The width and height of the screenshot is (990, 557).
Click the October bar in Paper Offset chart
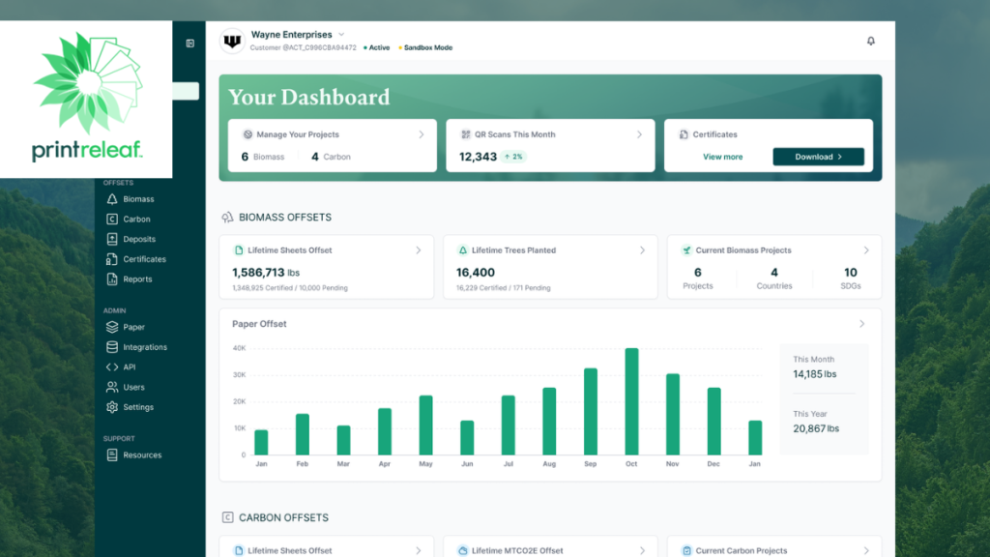coord(631,401)
